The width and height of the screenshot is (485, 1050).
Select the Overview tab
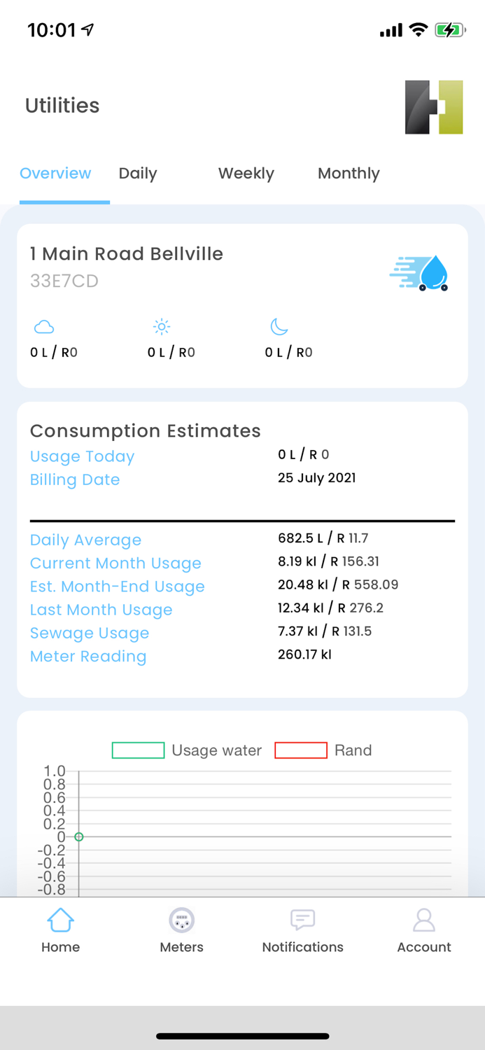[x=55, y=173]
